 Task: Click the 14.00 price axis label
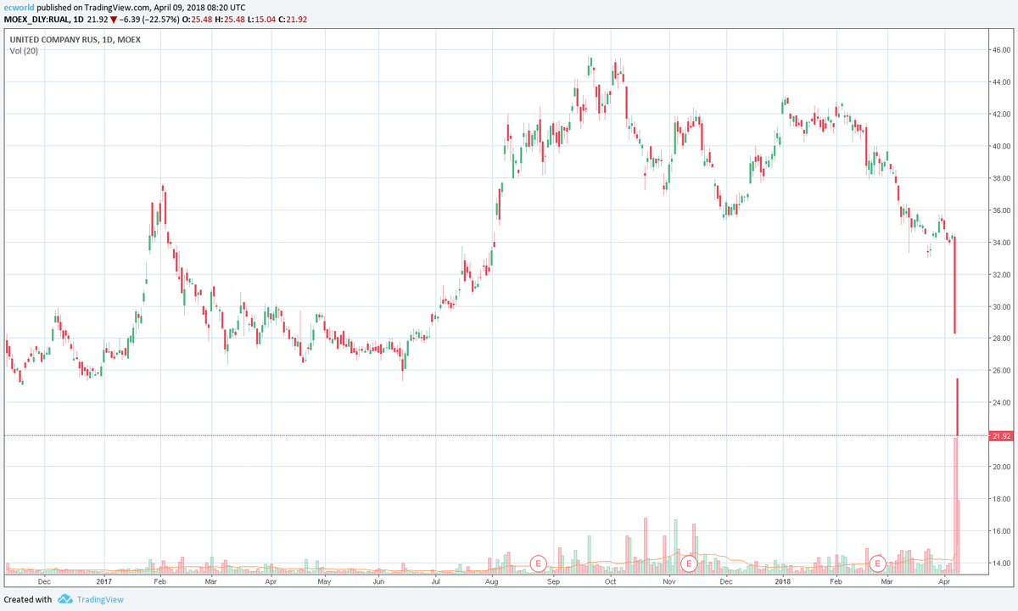(x=1001, y=564)
